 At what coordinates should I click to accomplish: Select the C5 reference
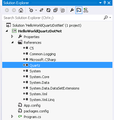32,48
